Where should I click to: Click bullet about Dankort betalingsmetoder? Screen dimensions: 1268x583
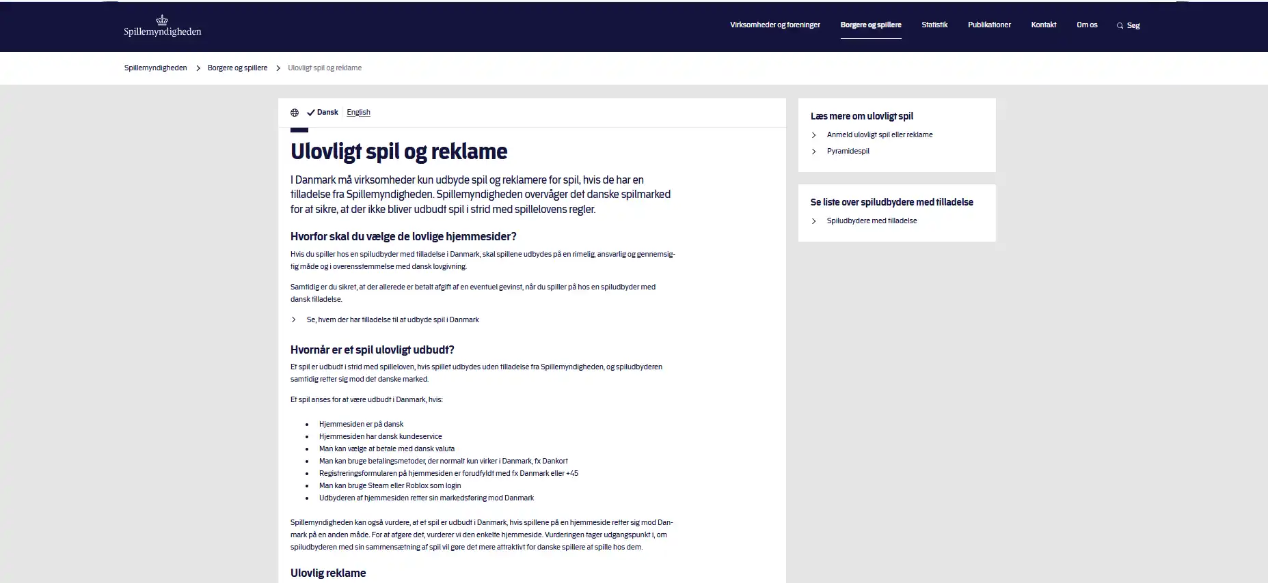point(444,461)
